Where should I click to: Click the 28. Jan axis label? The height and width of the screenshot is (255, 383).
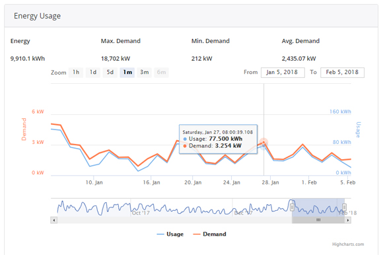coord(270,182)
